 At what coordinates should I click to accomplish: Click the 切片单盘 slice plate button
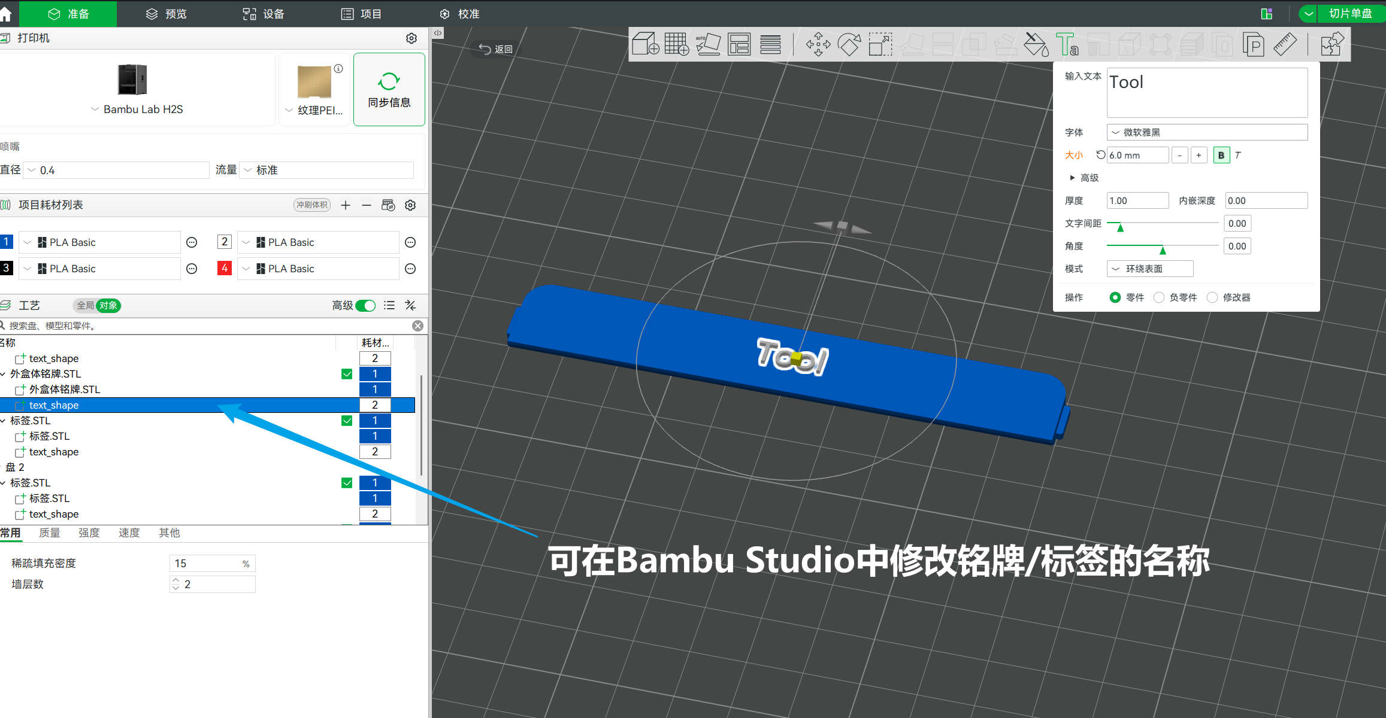pyautogui.click(x=1351, y=14)
